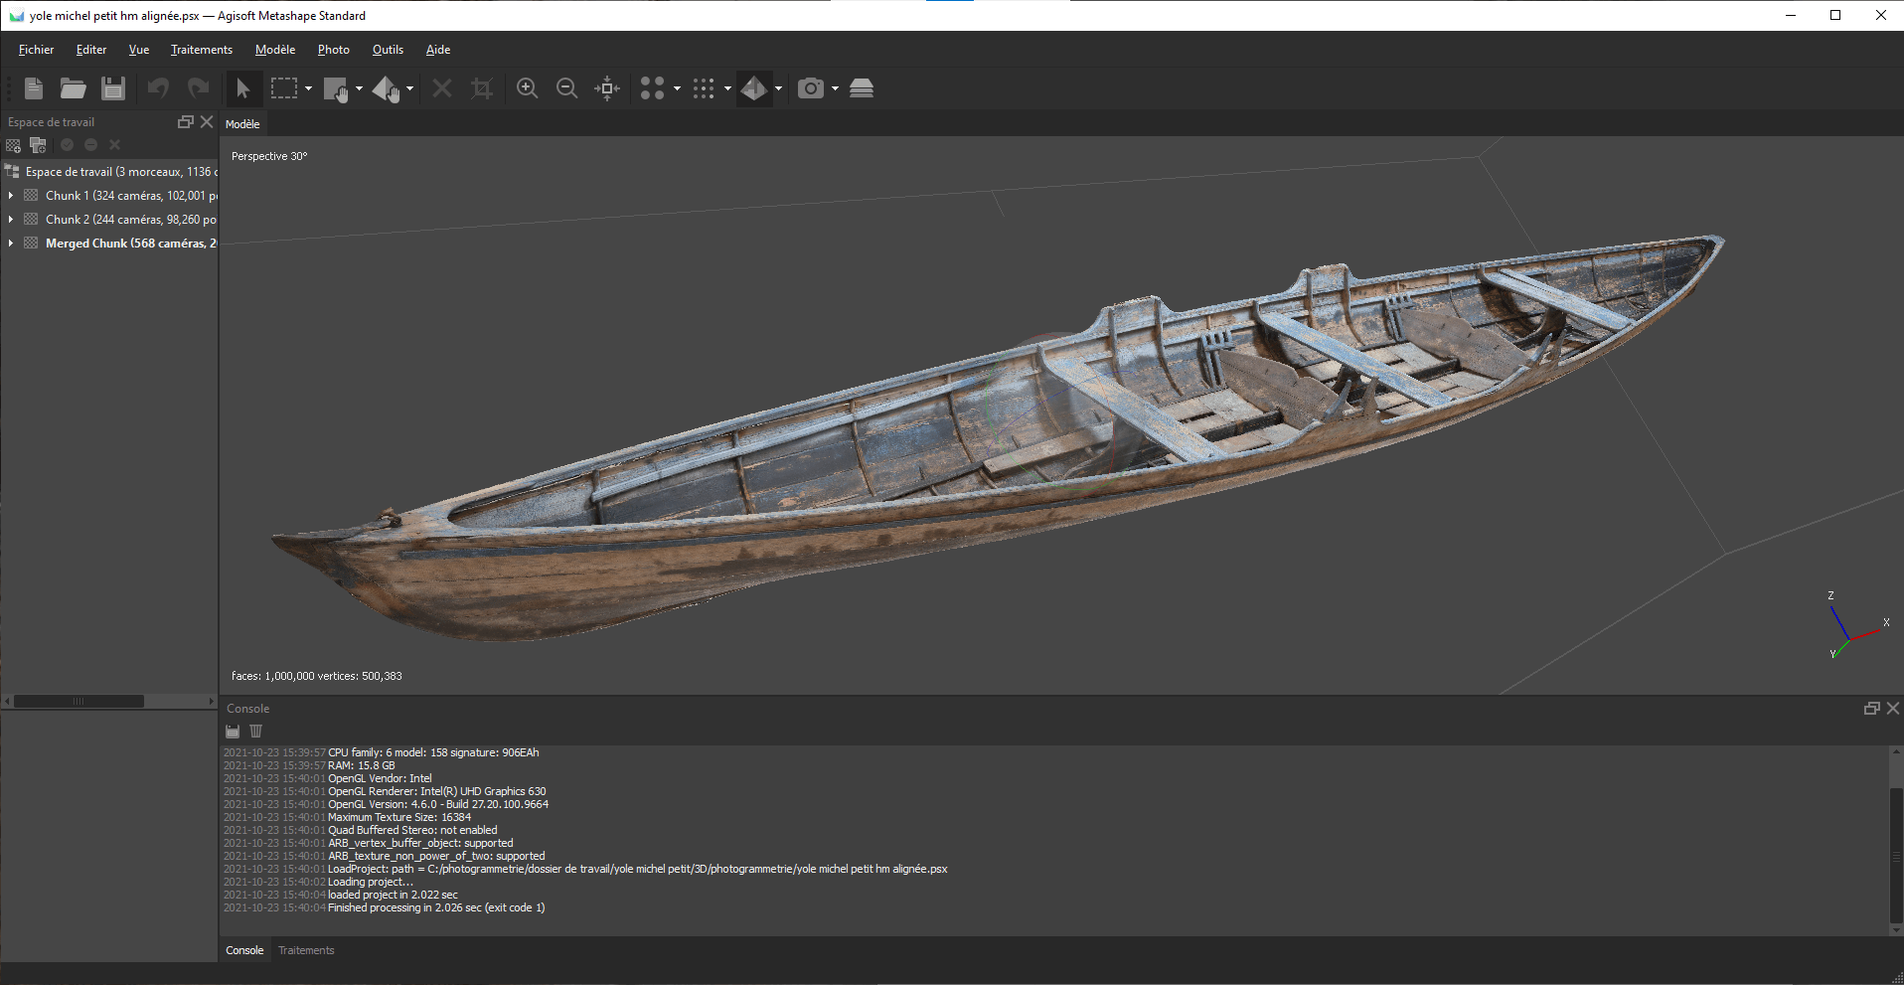This screenshot has height=985, width=1904.
Task: Expand the Chunk 2 tree item
Action: point(11,220)
